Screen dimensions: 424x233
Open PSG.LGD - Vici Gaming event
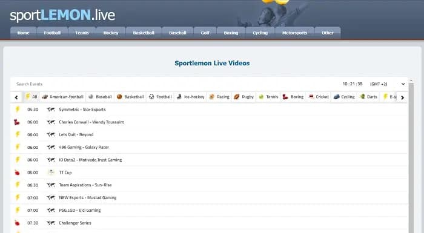[x=209, y=210]
